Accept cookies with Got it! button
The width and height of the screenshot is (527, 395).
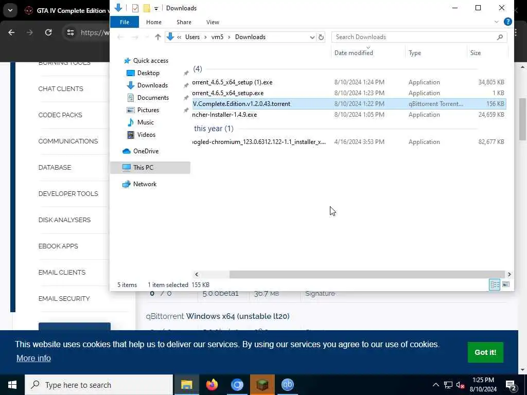(485, 352)
